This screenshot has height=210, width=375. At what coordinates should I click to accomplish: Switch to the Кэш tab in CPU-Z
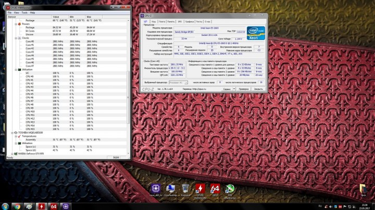coord(154,22)
